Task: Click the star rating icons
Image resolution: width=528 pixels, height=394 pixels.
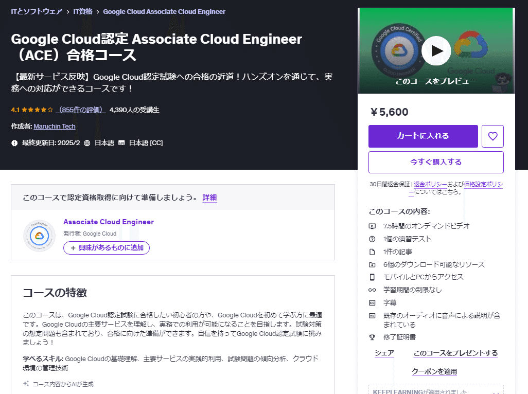Action: click(x=38, y=110)
